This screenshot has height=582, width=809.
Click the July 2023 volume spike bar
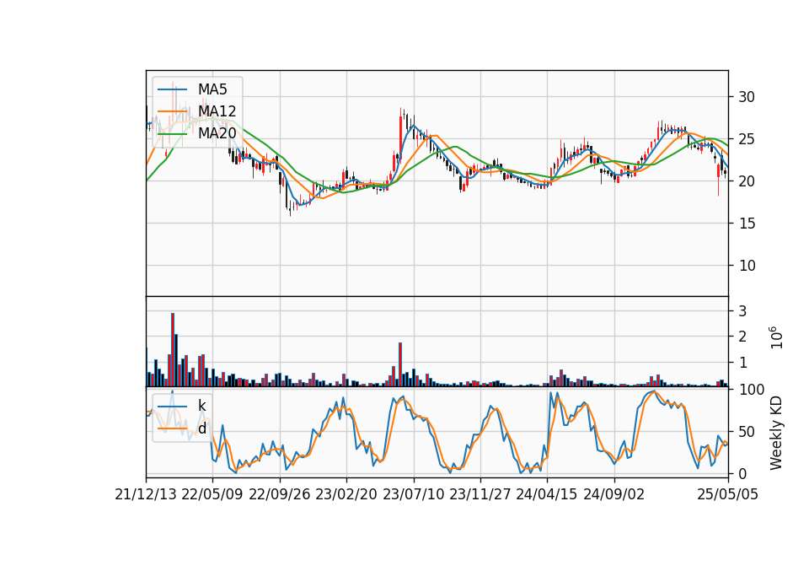click(399, 364)
